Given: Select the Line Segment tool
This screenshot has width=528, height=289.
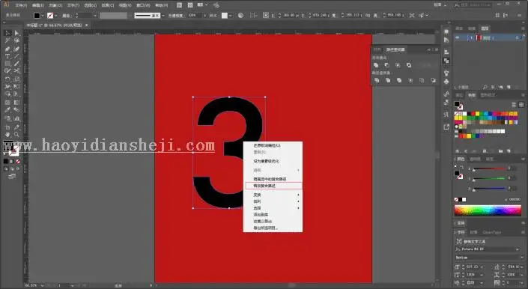Looking at the screenshot, I should 16,56.
